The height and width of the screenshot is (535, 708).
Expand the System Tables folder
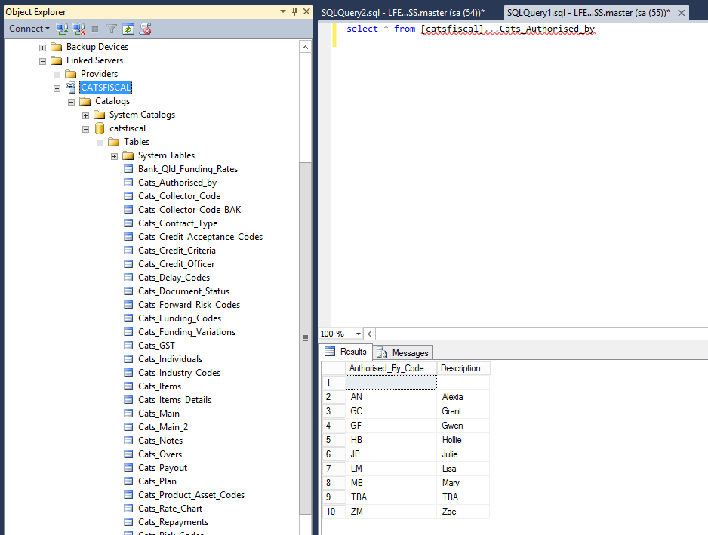115,155
